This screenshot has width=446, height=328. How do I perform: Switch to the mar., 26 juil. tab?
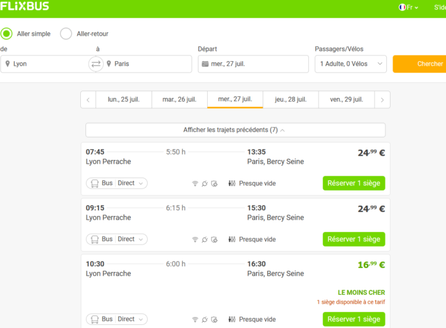tap(179, 99)
